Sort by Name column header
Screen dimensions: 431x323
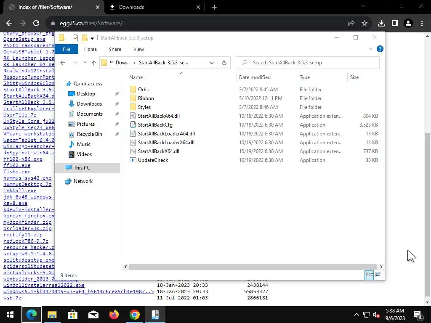click(181, 77)
